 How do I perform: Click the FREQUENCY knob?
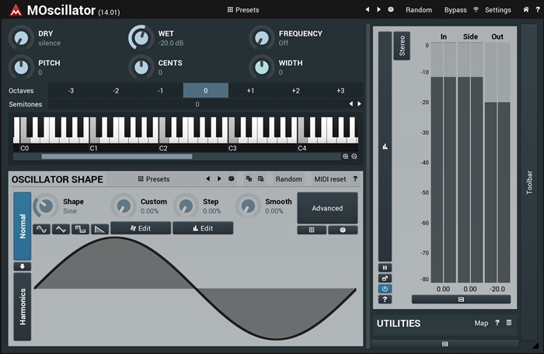tap(262, 37)
